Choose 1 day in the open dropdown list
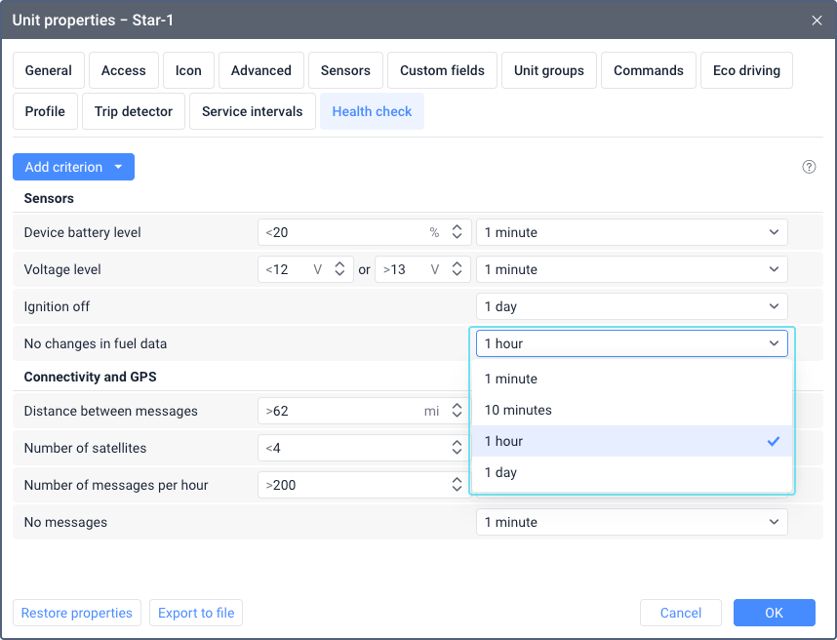The image size is (837, 640). (x=631, y=472)
